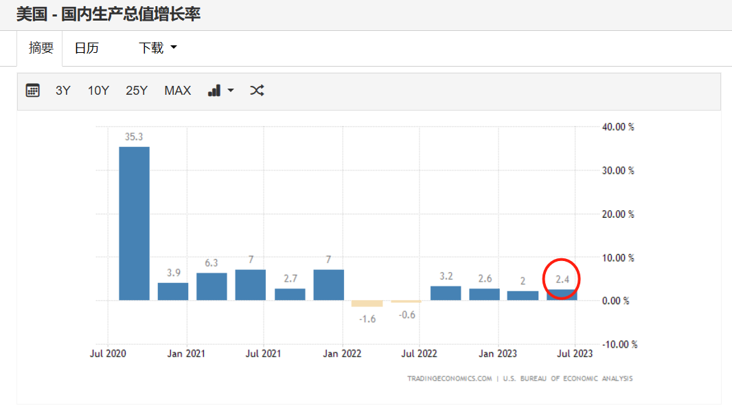The width and height of the screenshot is (732, 419).
Task: Click the 30.00 % axis value
Action: 618,170
